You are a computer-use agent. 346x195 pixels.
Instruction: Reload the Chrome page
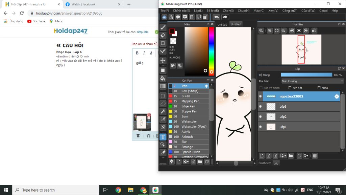coord(22,13)
